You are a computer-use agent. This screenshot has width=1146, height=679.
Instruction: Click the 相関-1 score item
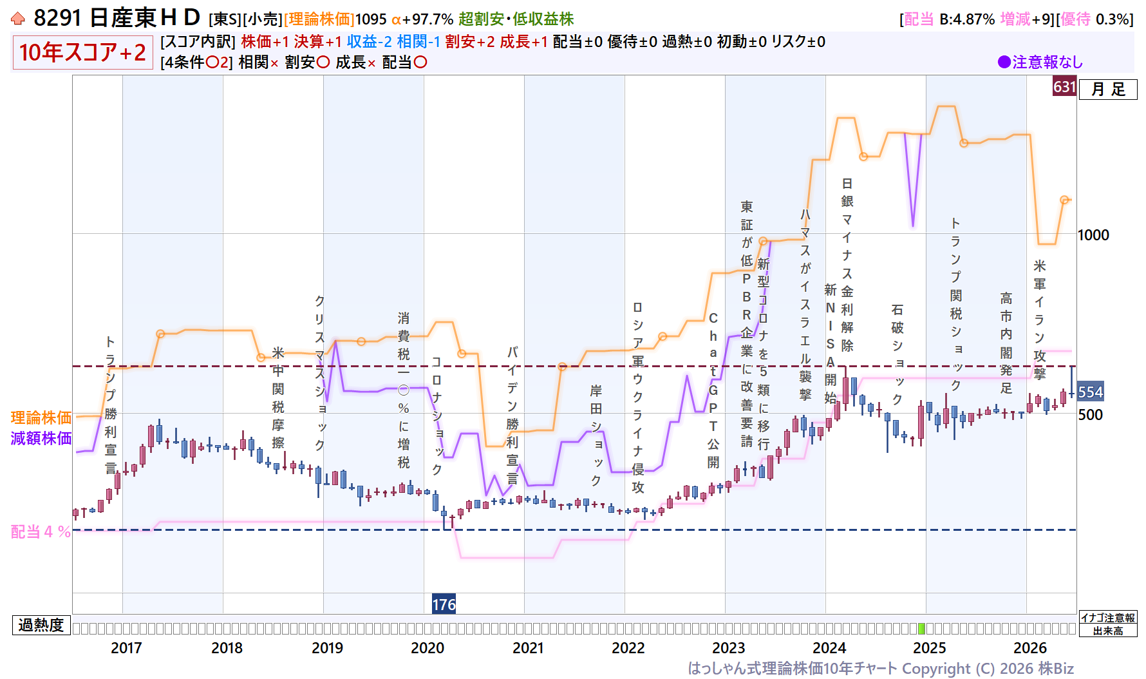[418, 42]
